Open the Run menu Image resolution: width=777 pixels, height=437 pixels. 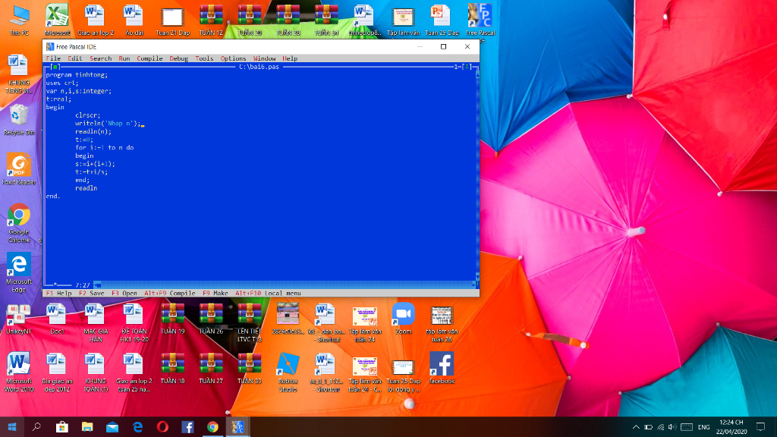[124, 58]
